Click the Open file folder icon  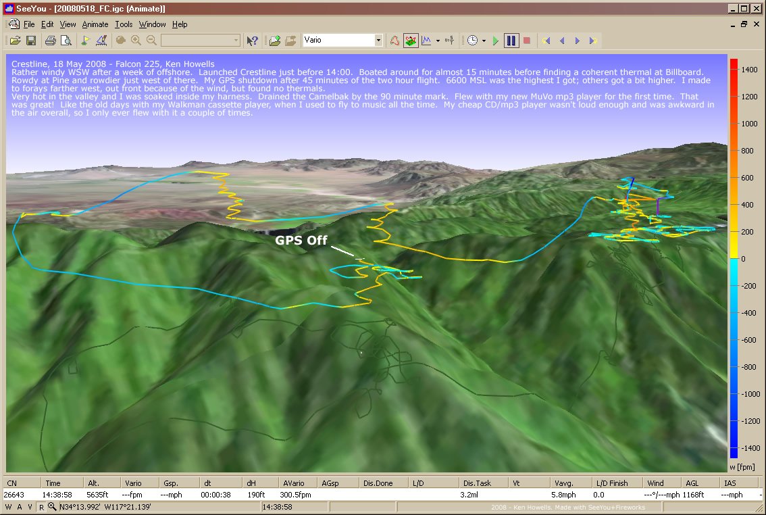point(15,41)
